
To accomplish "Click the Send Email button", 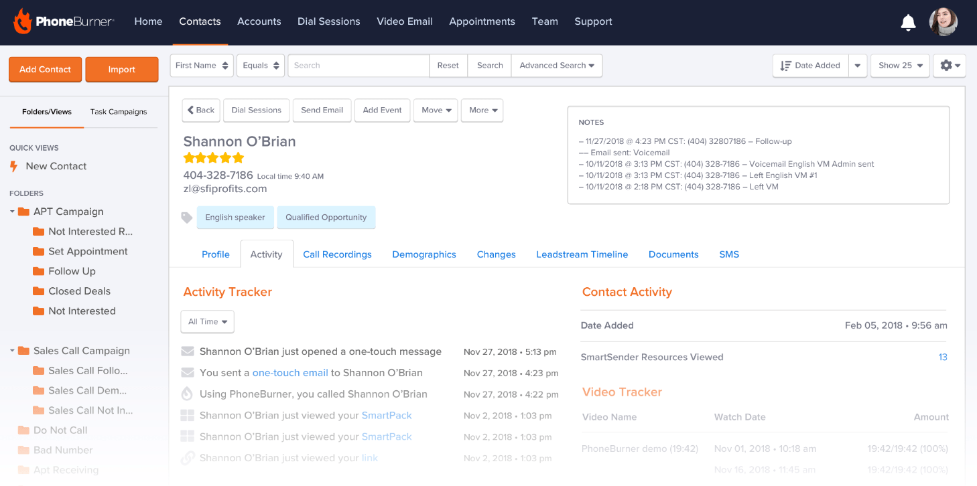I will [x=322, y=110].
